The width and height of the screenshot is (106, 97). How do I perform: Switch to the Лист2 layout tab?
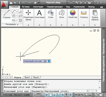click(x=36, y=77)
